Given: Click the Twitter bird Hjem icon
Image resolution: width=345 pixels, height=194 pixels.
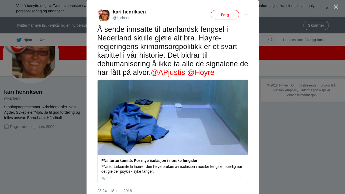Looking at the screenshot, I should click(x=19, y=40).
